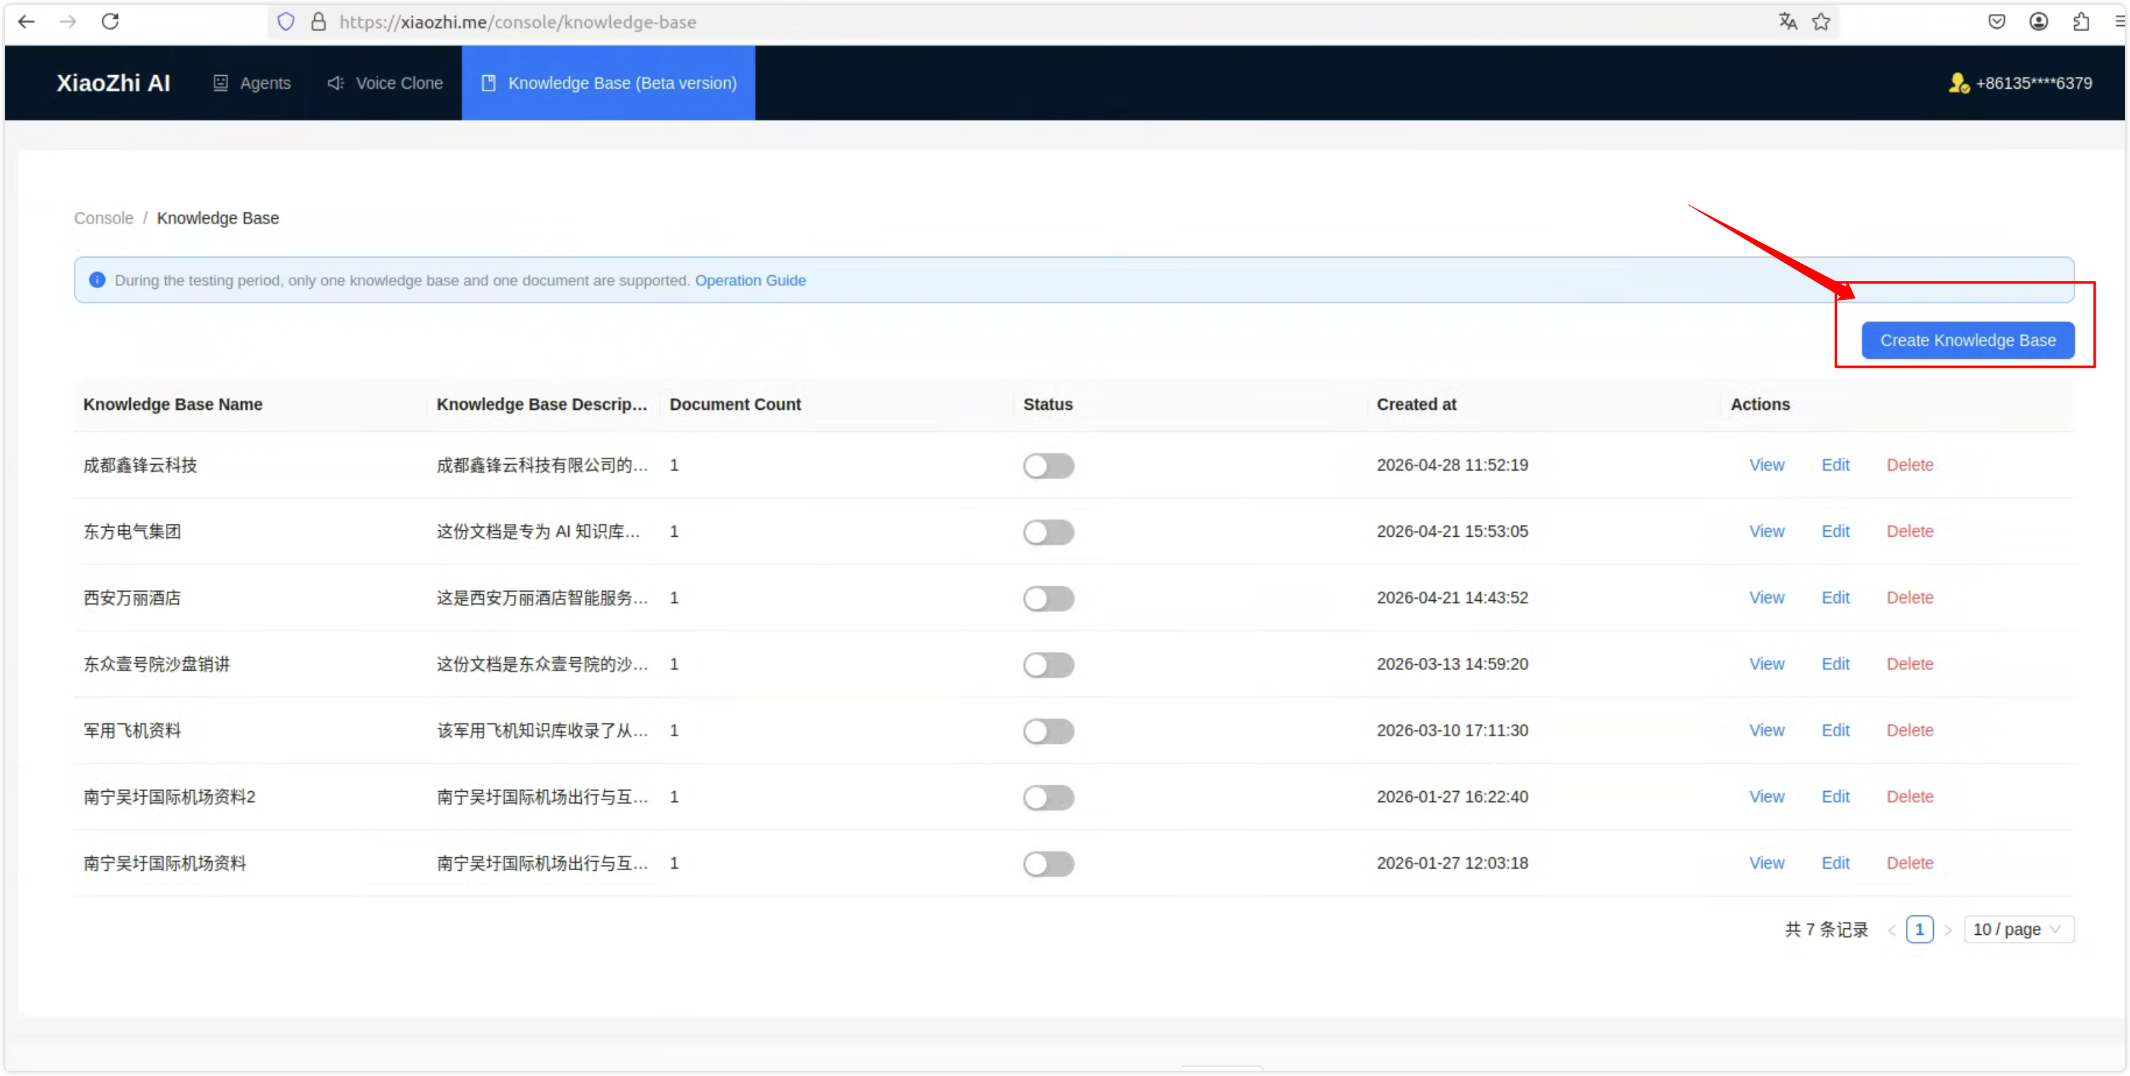
Task: Click the previous page pagination arrow
Action: (1891, 930)
